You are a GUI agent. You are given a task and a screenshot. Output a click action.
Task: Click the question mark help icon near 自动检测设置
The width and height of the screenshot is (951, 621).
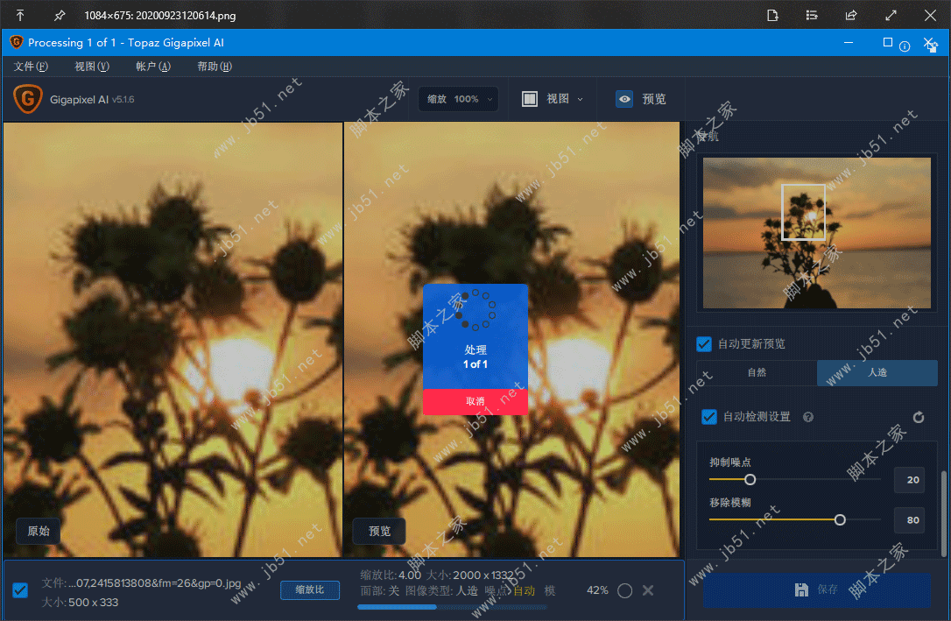[x=808, y=417]
